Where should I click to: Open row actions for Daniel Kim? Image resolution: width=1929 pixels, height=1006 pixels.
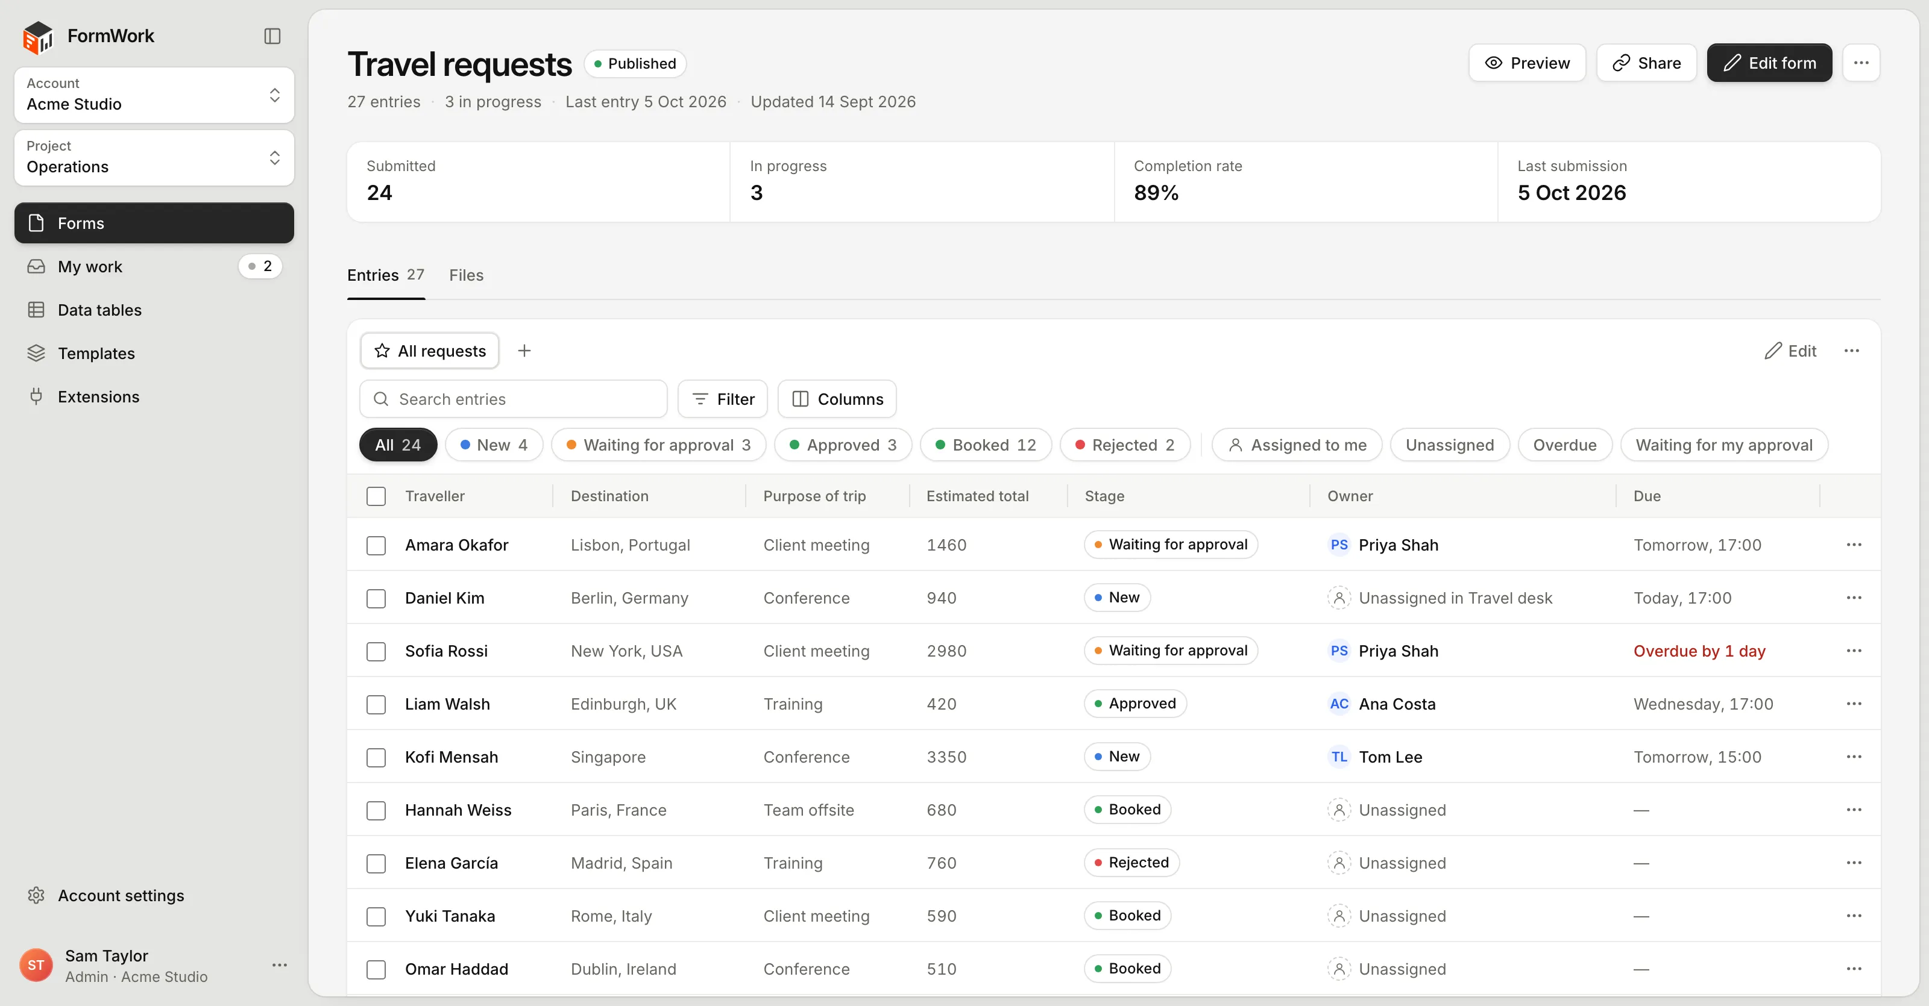click(x=1854, y=598)
